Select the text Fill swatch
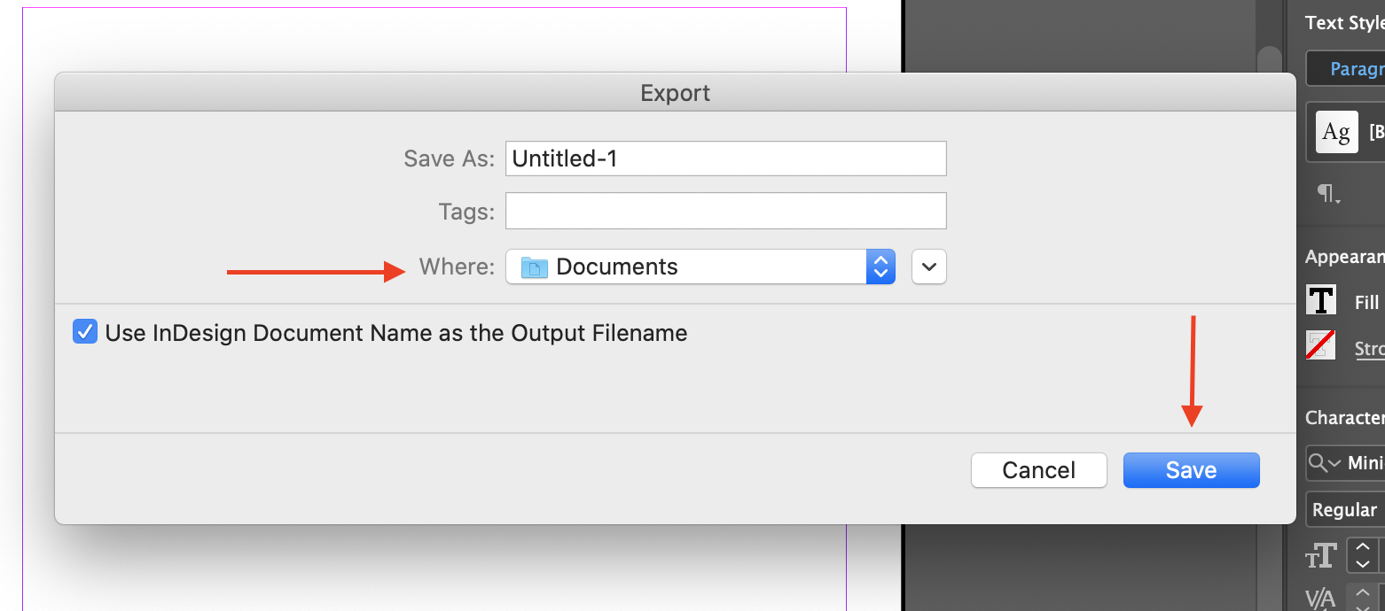 point(1321,300)
